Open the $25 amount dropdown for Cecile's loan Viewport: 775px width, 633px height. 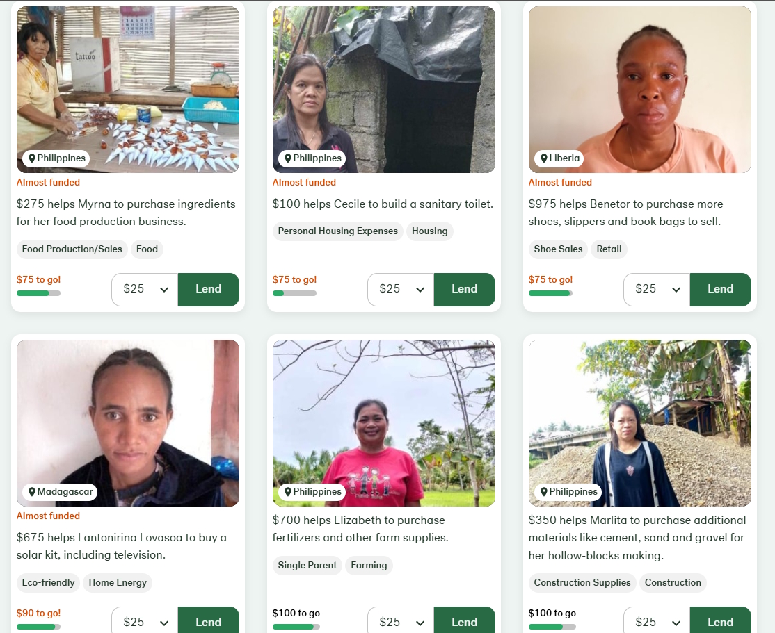pyautogui.click(x=401, y=289)
